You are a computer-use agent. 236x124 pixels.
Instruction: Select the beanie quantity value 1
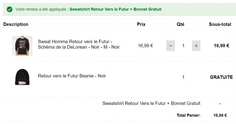tap(183, 77)
